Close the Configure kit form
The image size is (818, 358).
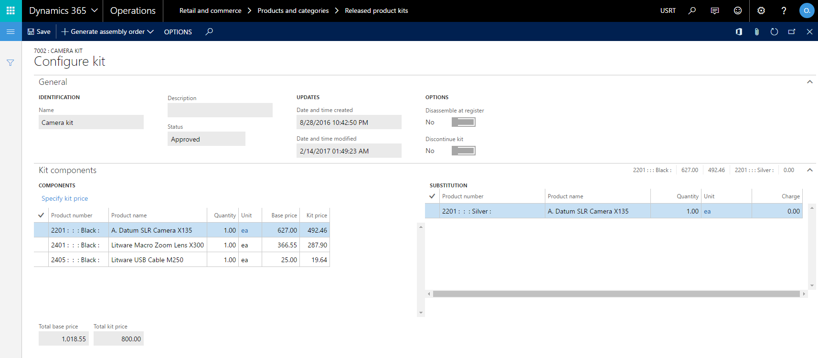pyautogui.click(x=809, y=31)
